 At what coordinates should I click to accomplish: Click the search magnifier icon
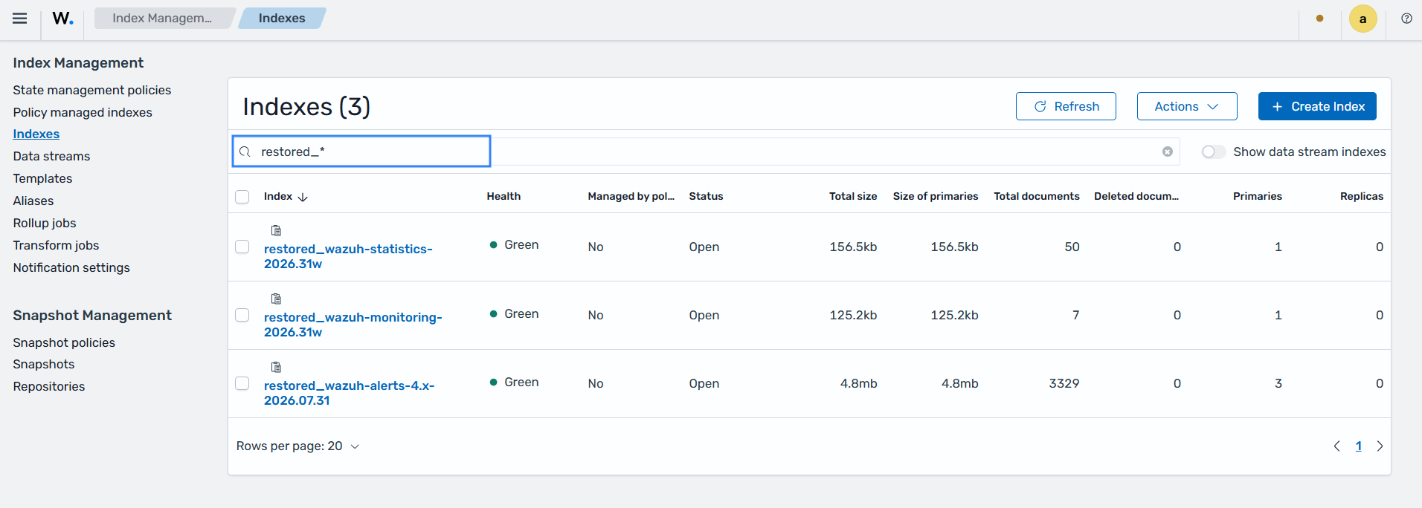245,152
